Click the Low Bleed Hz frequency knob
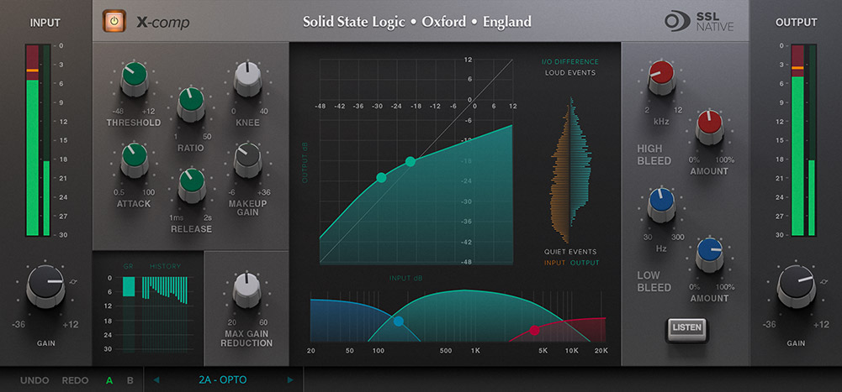 click(660, 205)
